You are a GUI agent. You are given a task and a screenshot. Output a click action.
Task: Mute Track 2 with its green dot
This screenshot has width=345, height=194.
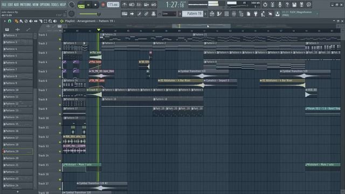(x=60, y=49)
